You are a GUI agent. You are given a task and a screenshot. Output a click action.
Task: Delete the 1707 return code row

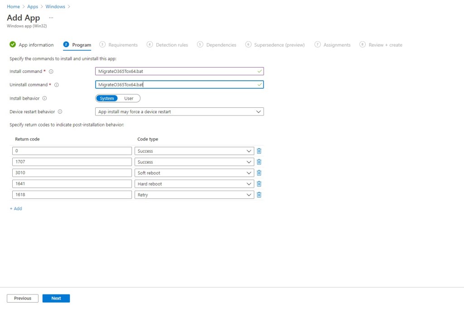[259, 162]
